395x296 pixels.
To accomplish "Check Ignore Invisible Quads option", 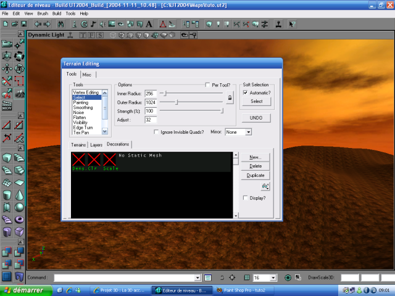I will (x=156, y=132).
